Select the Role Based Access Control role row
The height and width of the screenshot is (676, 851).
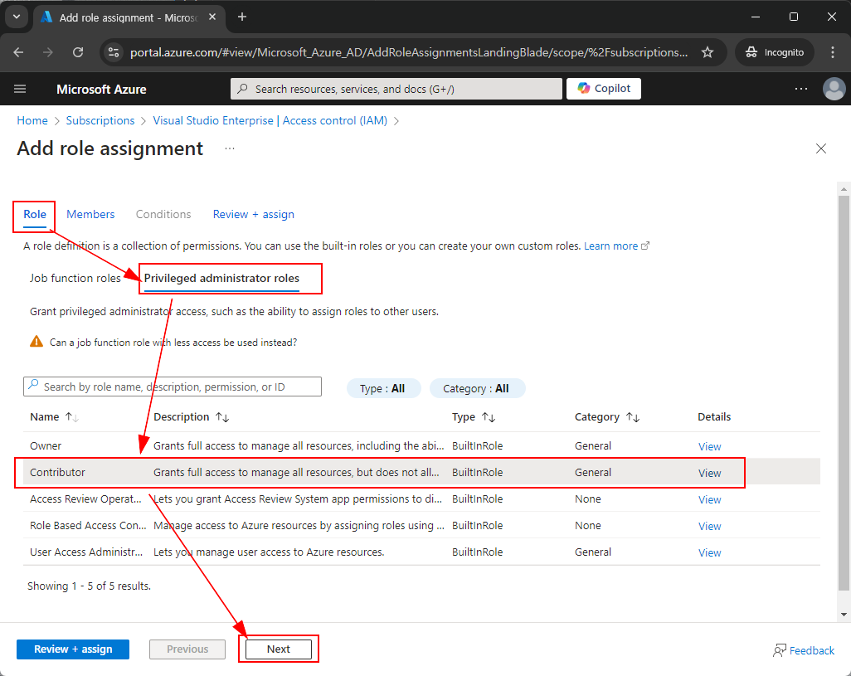(421, 525)
